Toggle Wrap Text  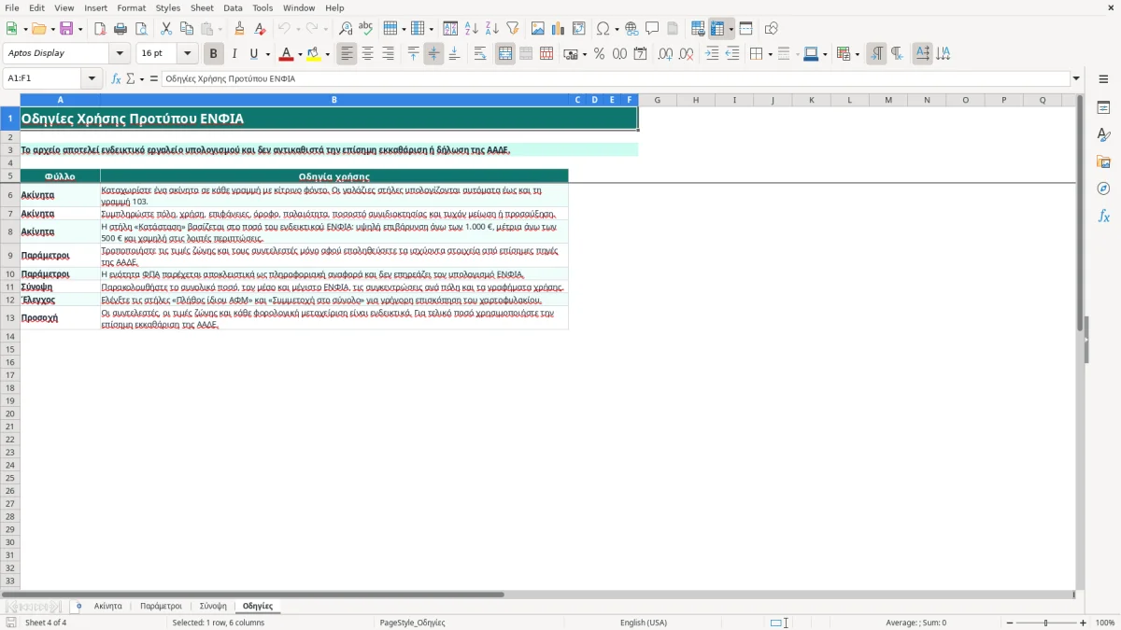[480, 54]
